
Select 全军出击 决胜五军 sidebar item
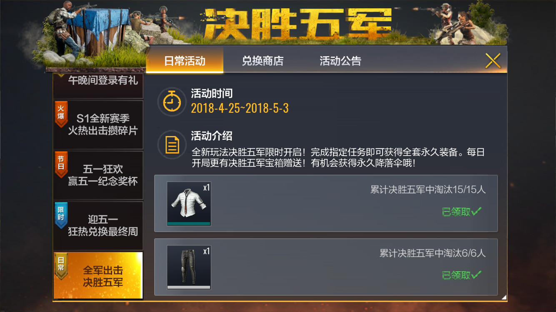click(x=98, y=275)
